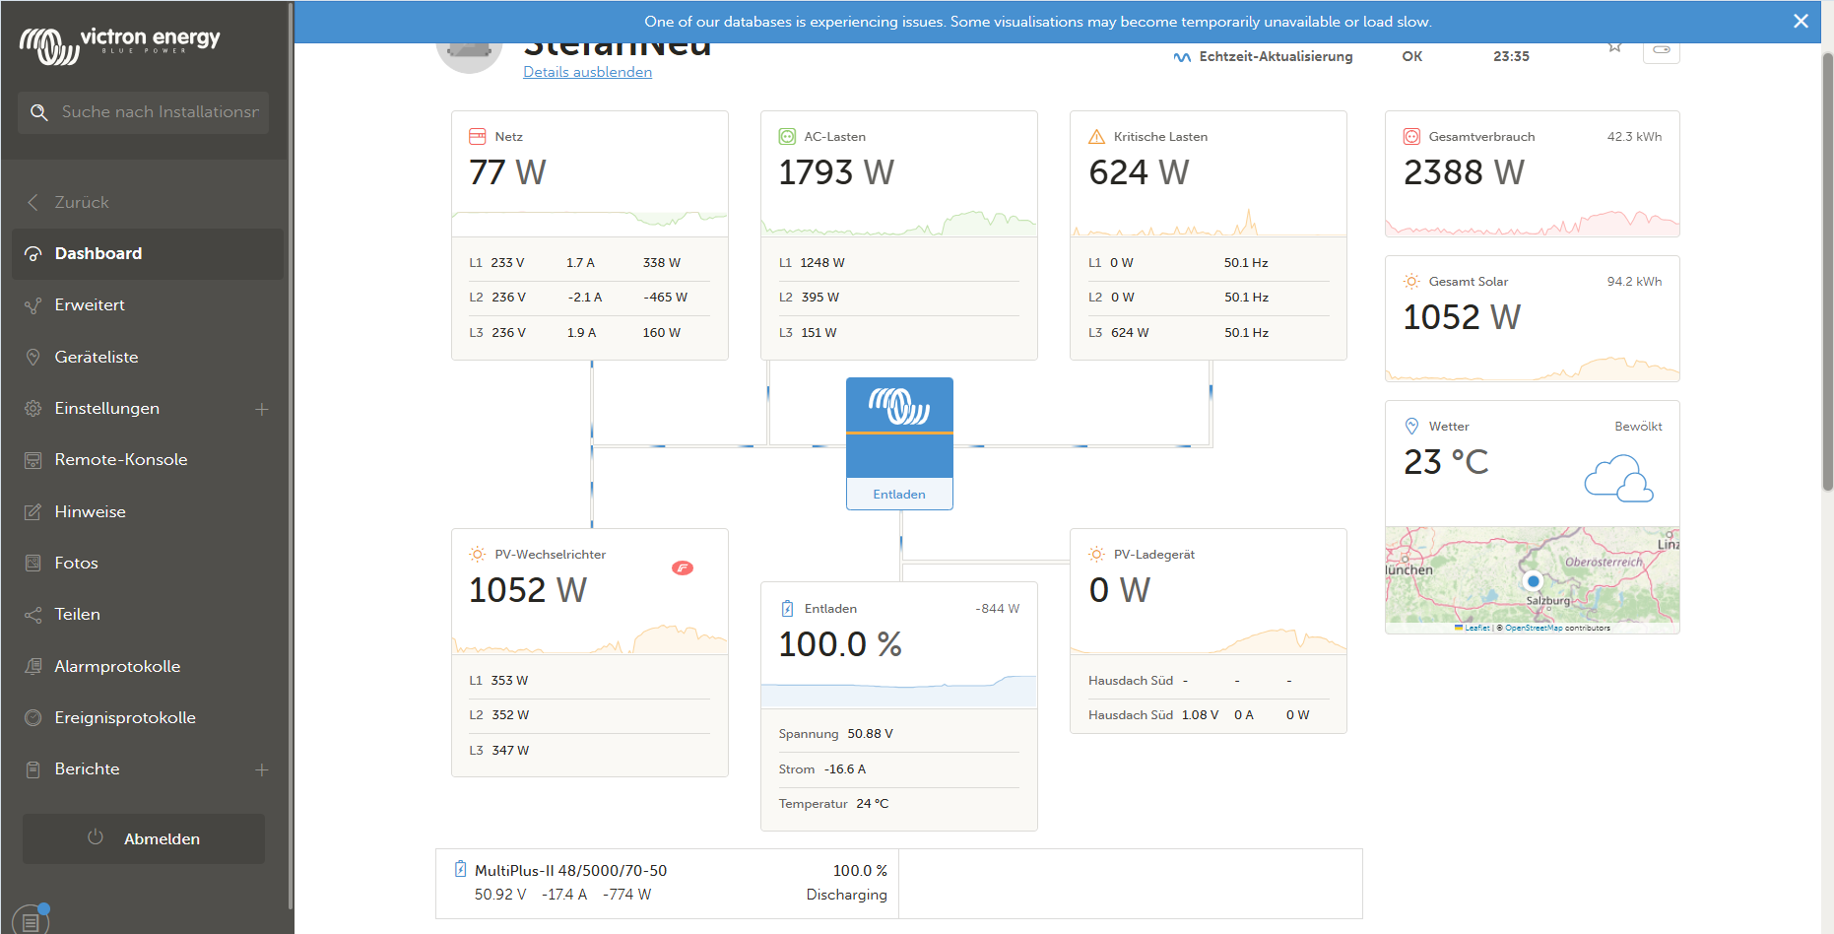
Task: Click the PV-Ladegerät sun icon
Action: pyautogui.click(x=1096, y=554)
